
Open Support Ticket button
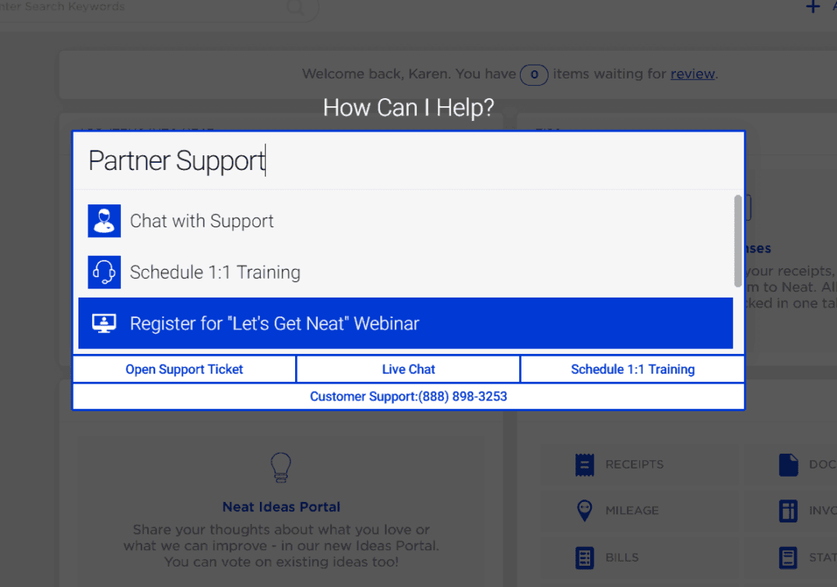coord(184,369)
